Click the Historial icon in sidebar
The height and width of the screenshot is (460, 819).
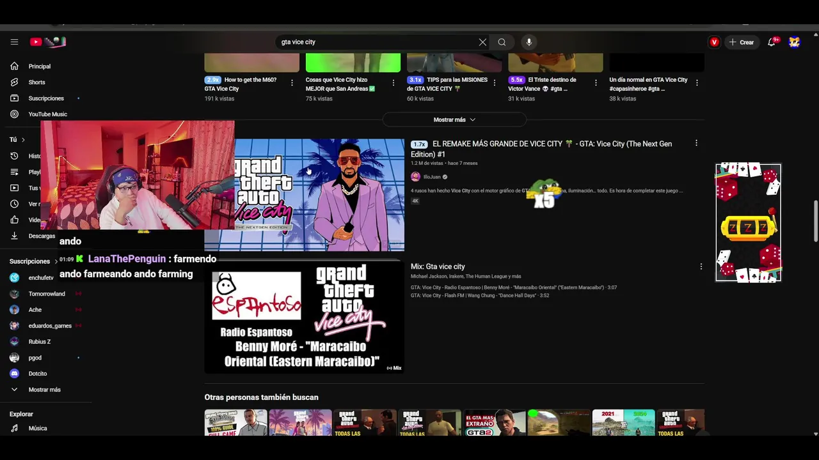pos(14,156)
